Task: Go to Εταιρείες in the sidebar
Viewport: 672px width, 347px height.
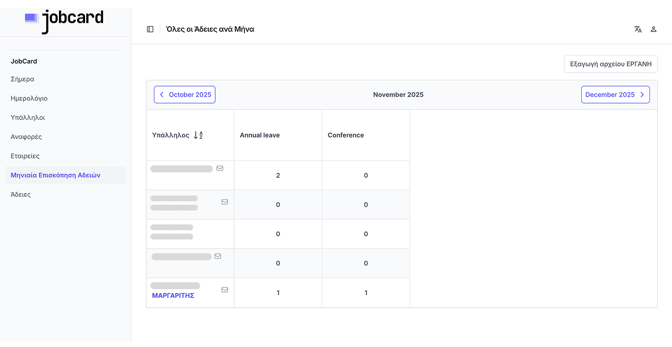Action: [x=25, y=156]
